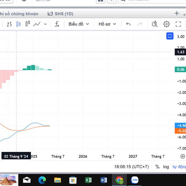Screen dimensions: 186x186
Task: Expand the chart style dropdown arrow
Action: pos(45,24)
